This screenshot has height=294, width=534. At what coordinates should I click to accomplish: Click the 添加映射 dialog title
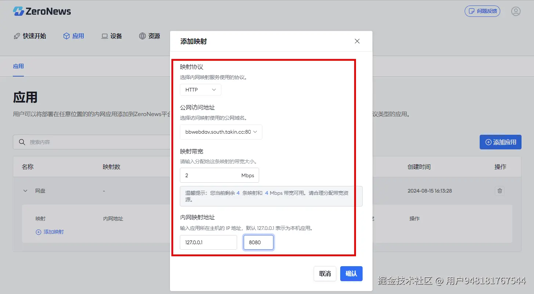pyautogui.click(x=193, y=41)
